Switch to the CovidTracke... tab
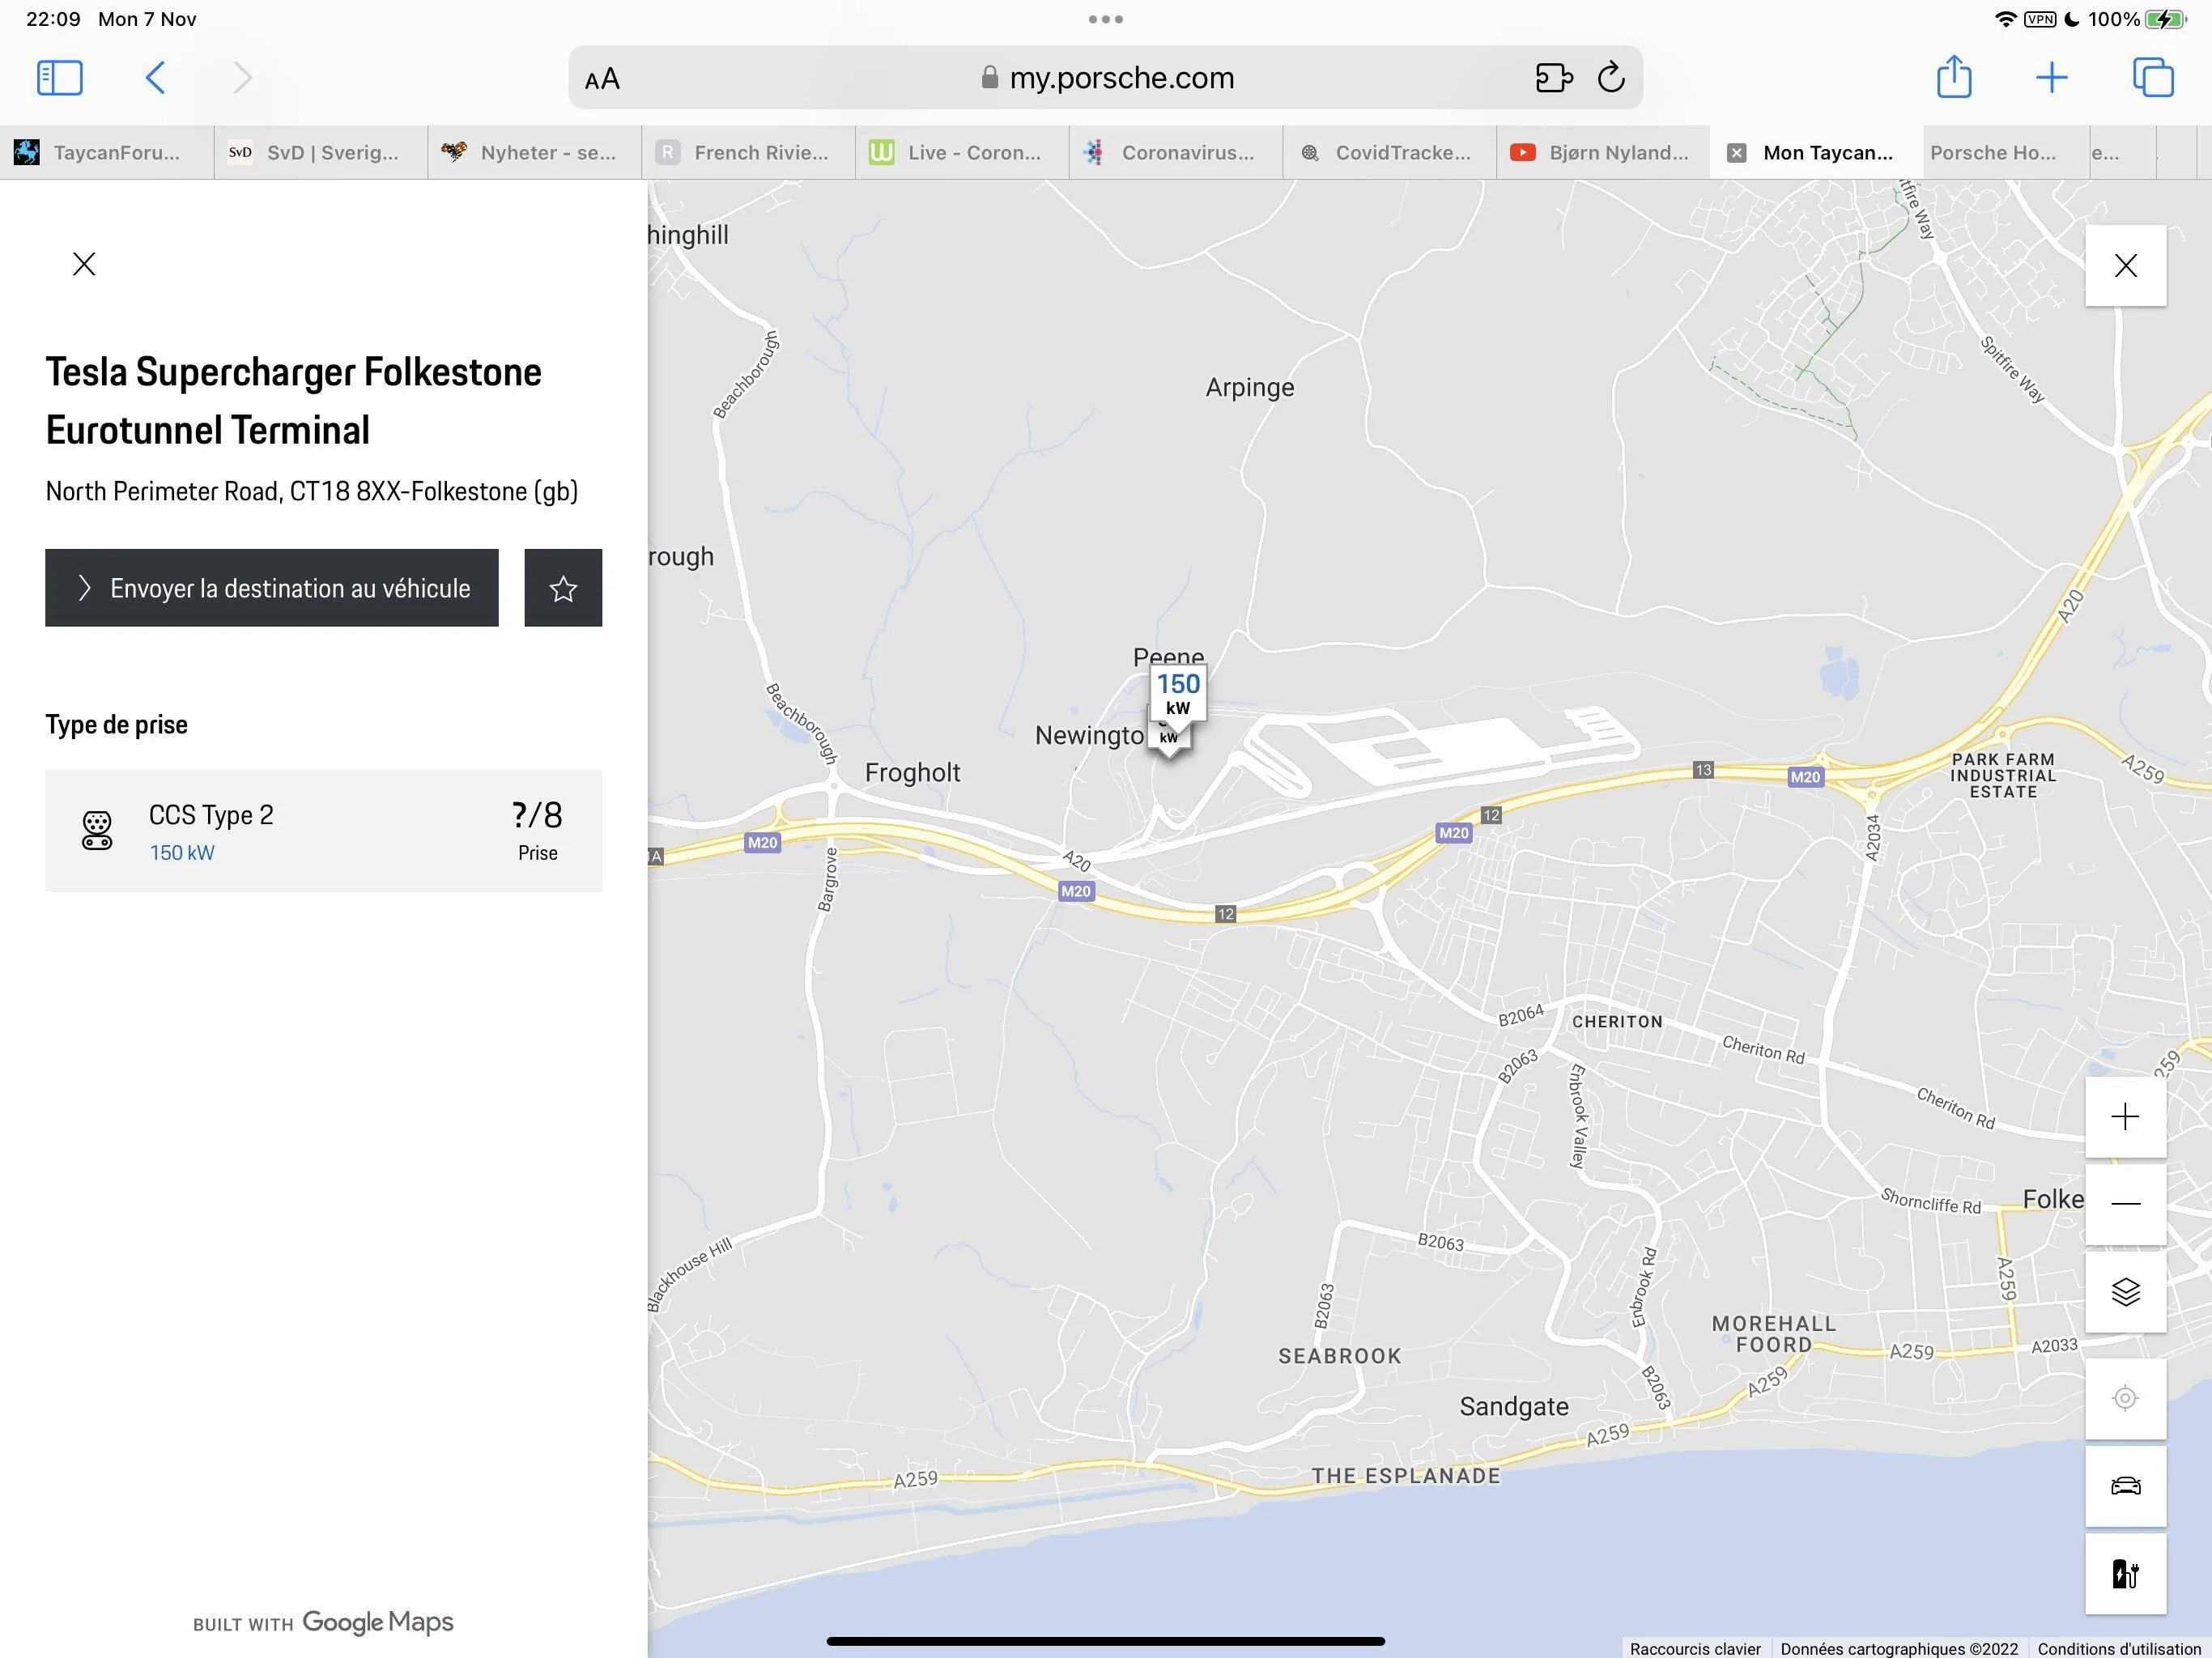Viewport: 2212px width, 1658px height. point(1390,153)
